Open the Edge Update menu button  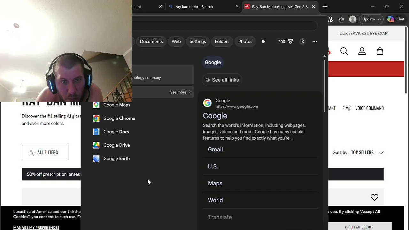coord(371,19)
